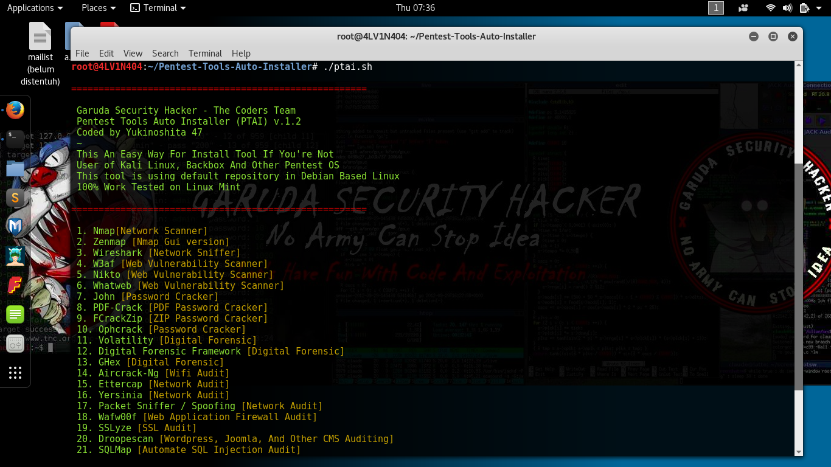This screenshot has height=467, width=831.
Task: Open the Edit menu in terminal
Action: tap(106, 54)
